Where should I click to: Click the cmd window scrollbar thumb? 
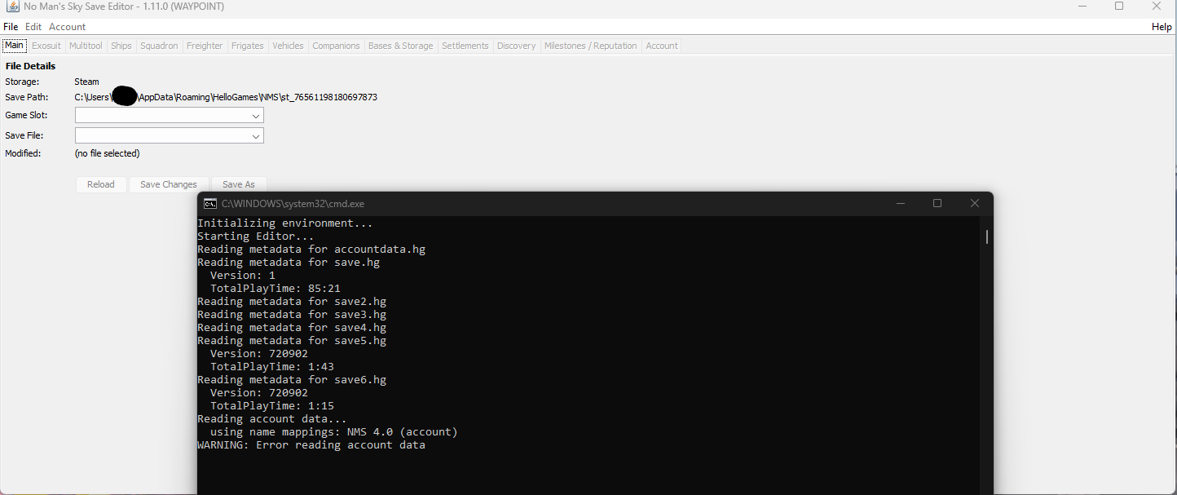point(986,236)
